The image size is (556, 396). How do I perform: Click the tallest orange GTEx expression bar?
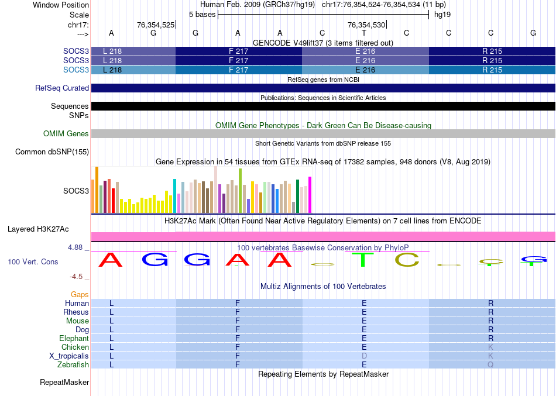coord(97,190)
